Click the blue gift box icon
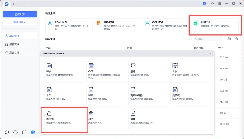 [x=33, y=133]
